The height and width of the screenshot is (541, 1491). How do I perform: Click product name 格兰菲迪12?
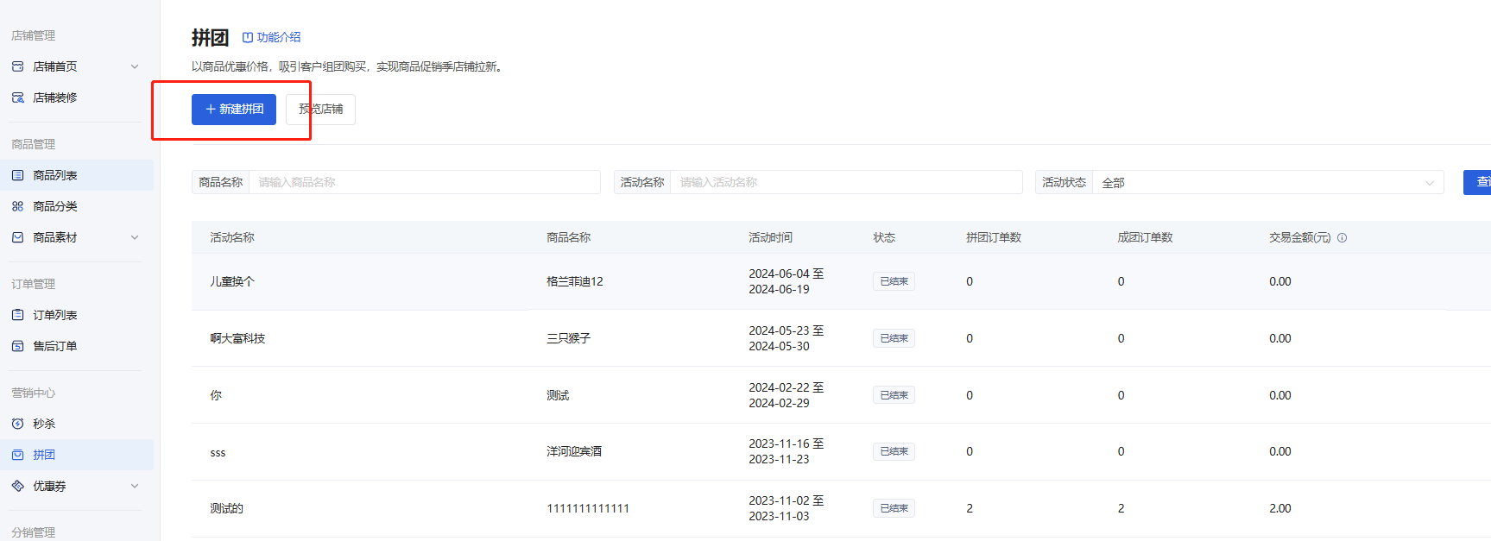click(x=575, y=281)
